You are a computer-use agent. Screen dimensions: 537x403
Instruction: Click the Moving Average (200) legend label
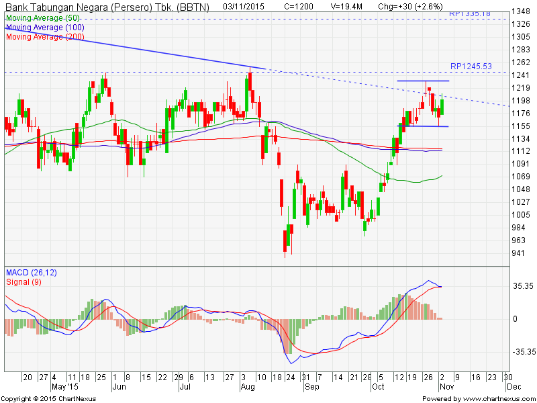[x=45, y=37]
